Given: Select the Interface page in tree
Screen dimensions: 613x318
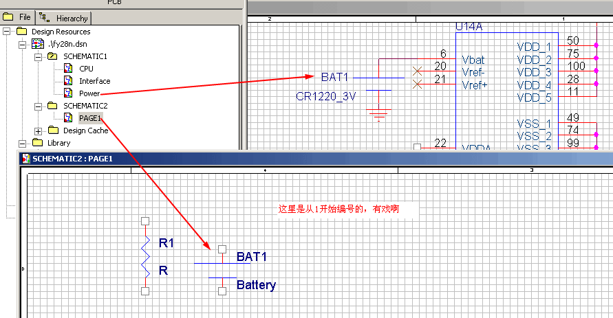Looking at the screenshot, I should (x=95, y=81).
